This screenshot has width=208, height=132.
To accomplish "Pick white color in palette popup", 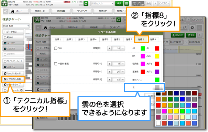I will coord(158,123).
